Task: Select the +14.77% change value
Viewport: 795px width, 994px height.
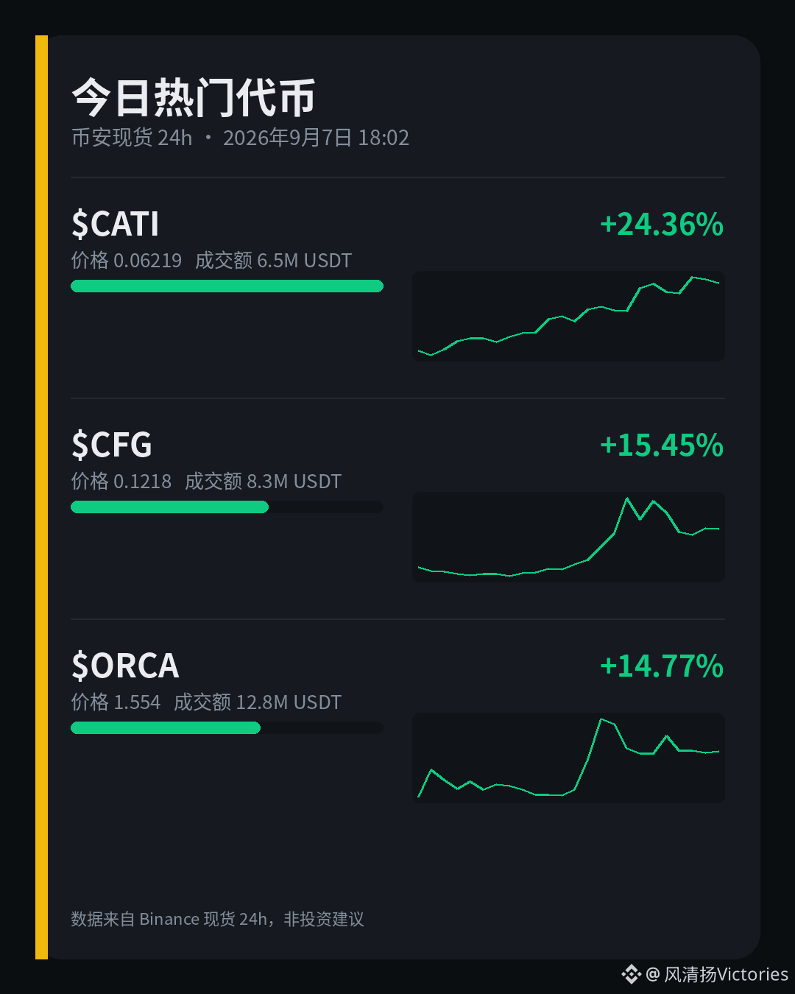Action: pos(662,666)
